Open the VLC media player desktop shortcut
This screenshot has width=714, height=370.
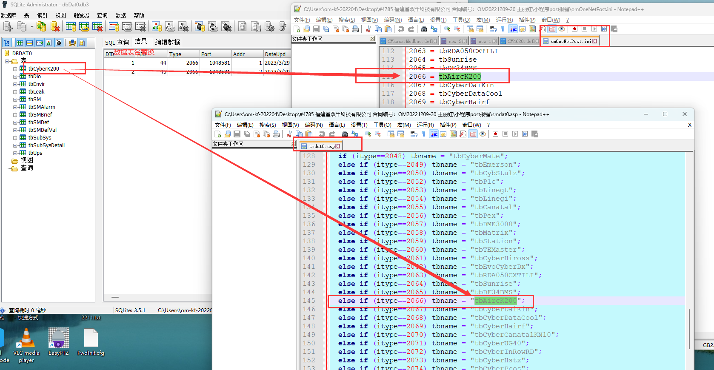(26, 345)
